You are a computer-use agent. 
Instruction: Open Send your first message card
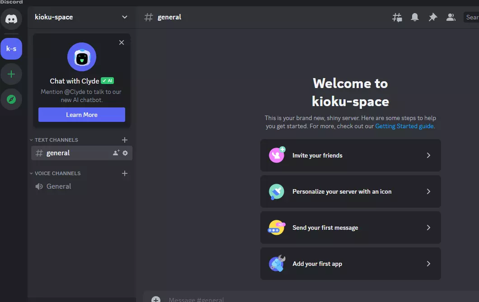tap(351, 228)
